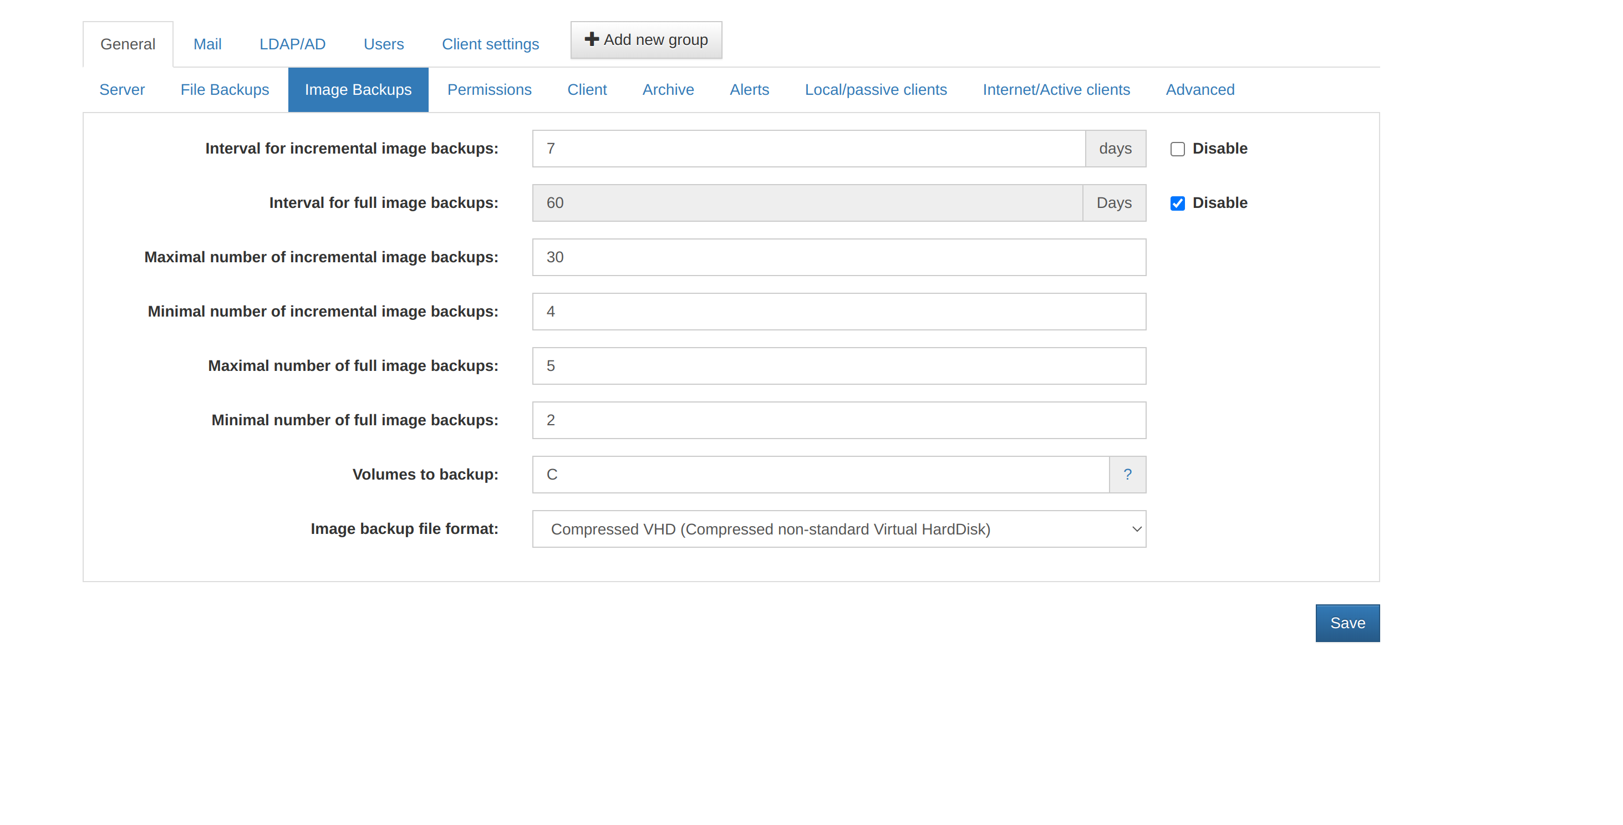The image size is (1623, 825).
Task: Click Maximal number of full image backups field
Action: pos(838,366)
